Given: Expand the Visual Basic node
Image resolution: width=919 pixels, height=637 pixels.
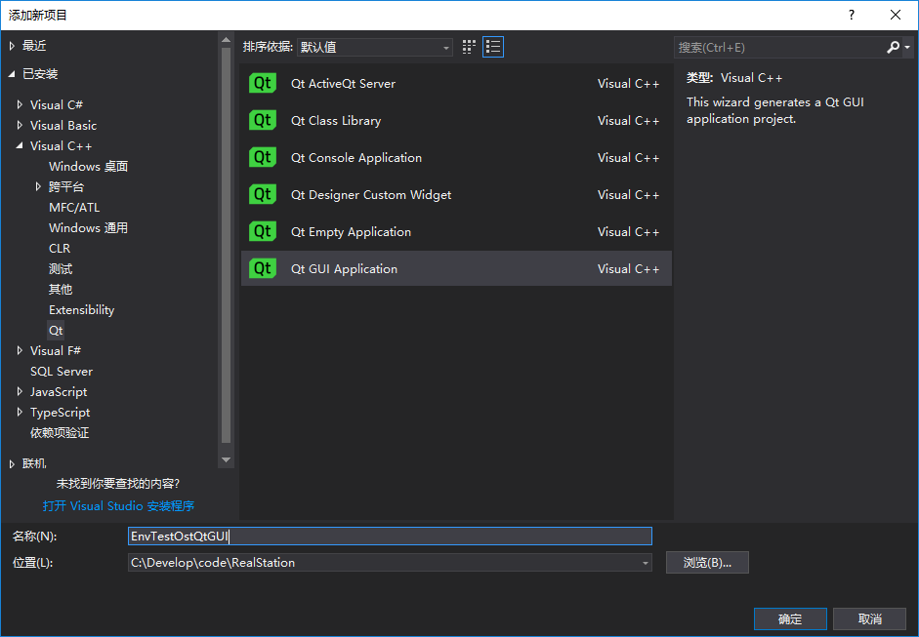Looking at the screenshot, I should (20, 125).
